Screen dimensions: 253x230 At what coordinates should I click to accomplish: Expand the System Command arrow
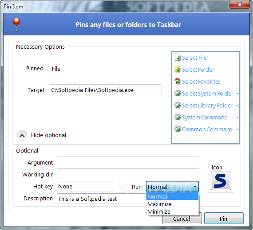237,117
